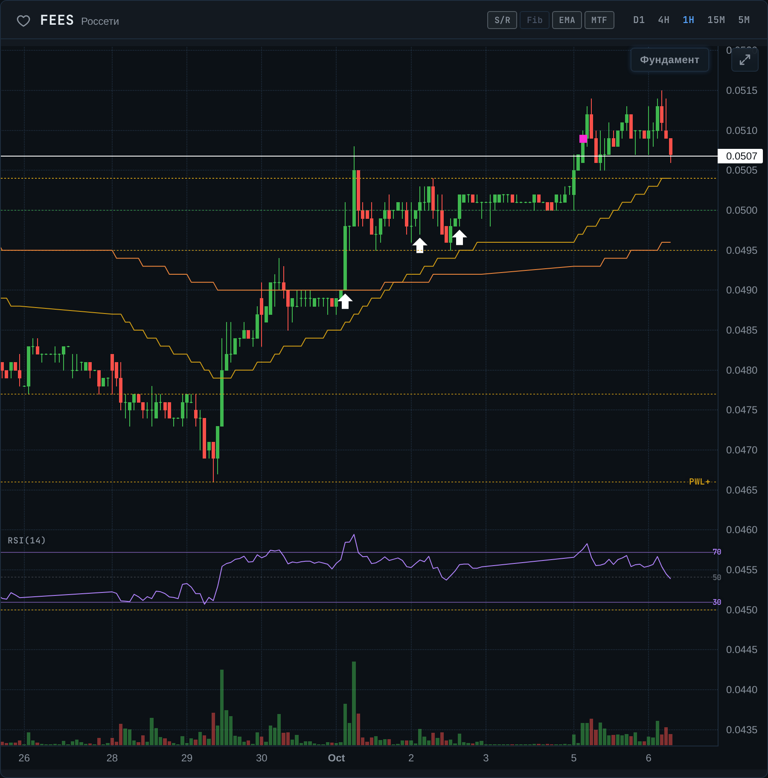Click the RSI 70 level label
Screen dimensions: 768x778
[717, 552]
